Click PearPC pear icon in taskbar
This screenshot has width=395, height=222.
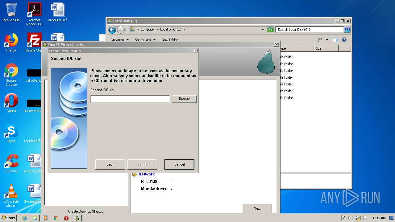(77, 218)
